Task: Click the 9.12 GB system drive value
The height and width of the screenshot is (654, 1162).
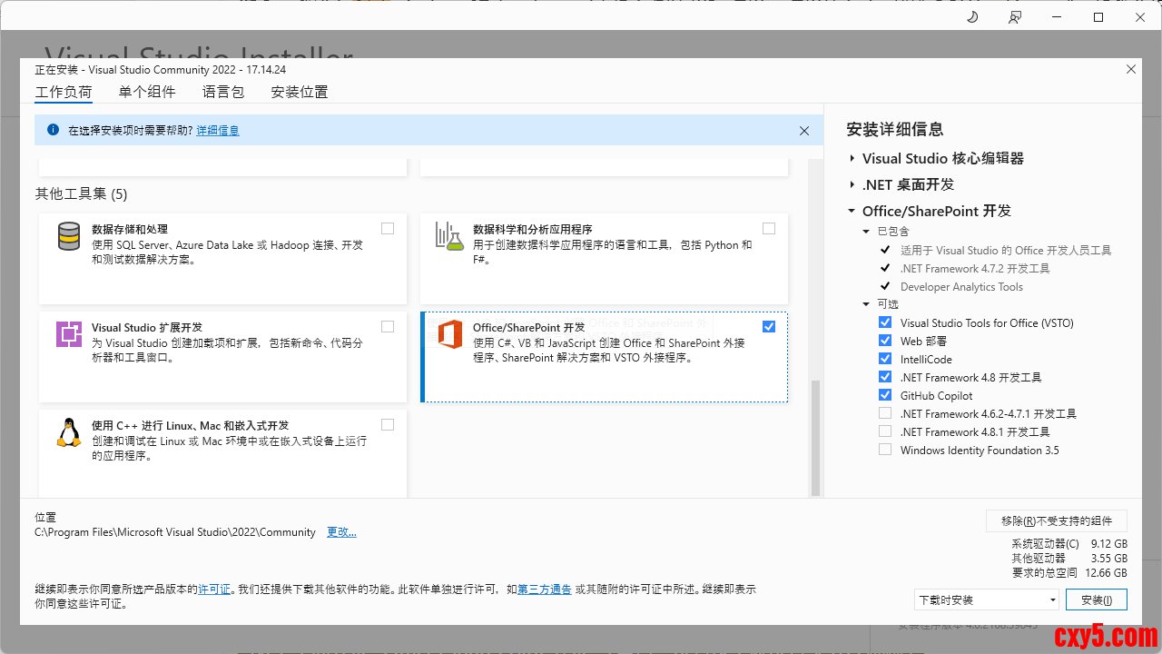Action: pyautogui.click(x=1108, y=544)
